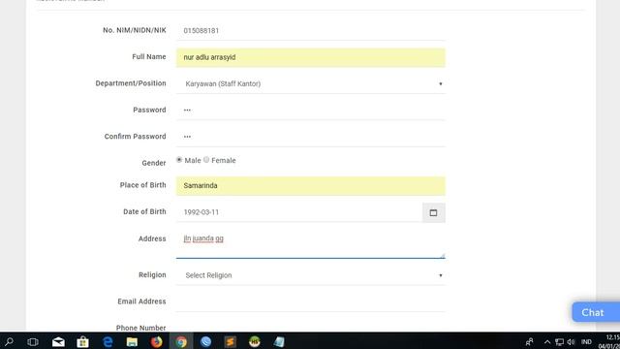Click the Date of Birth text field
The height and width of the screenshot is (349, 620).
[x=299, y=212]
